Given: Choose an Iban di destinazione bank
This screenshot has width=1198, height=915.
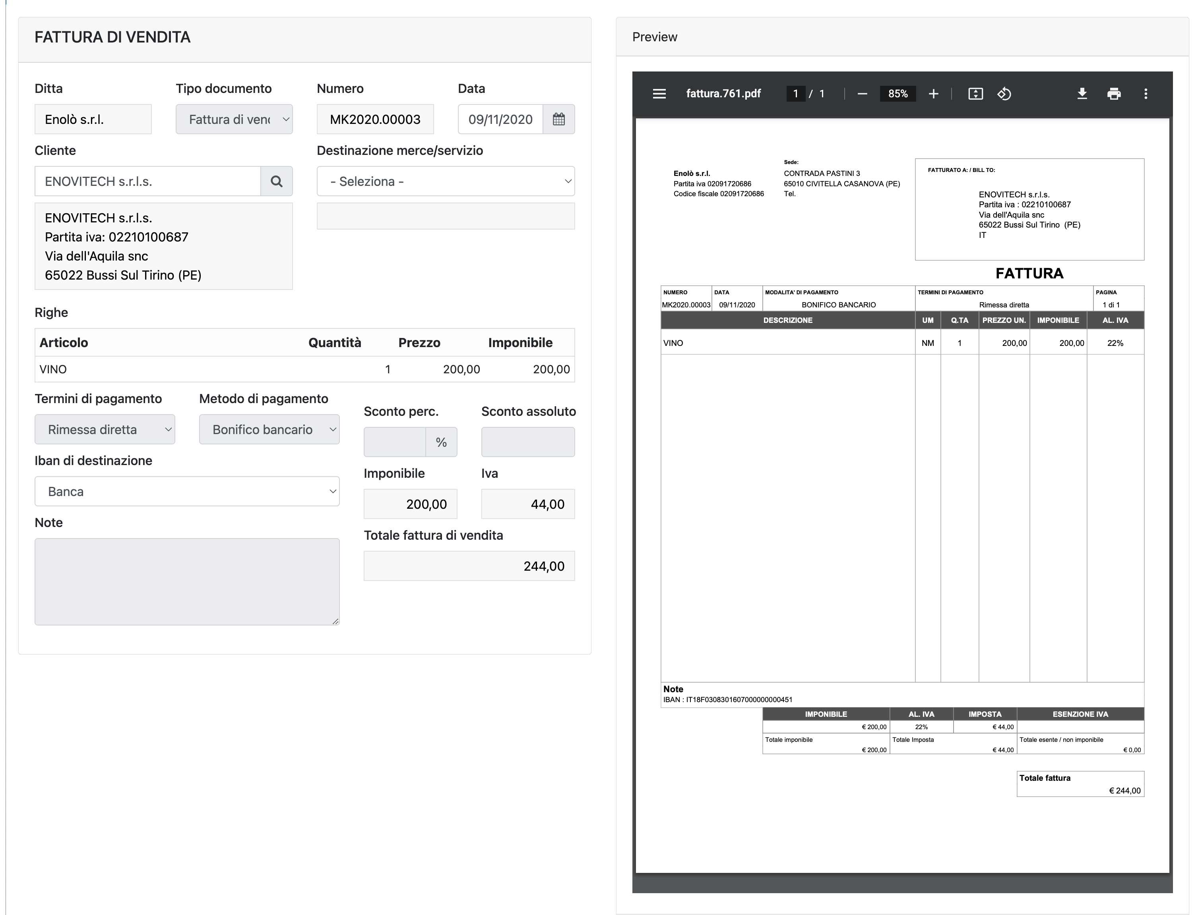Looking at the screenshot, I should (187, 492).
